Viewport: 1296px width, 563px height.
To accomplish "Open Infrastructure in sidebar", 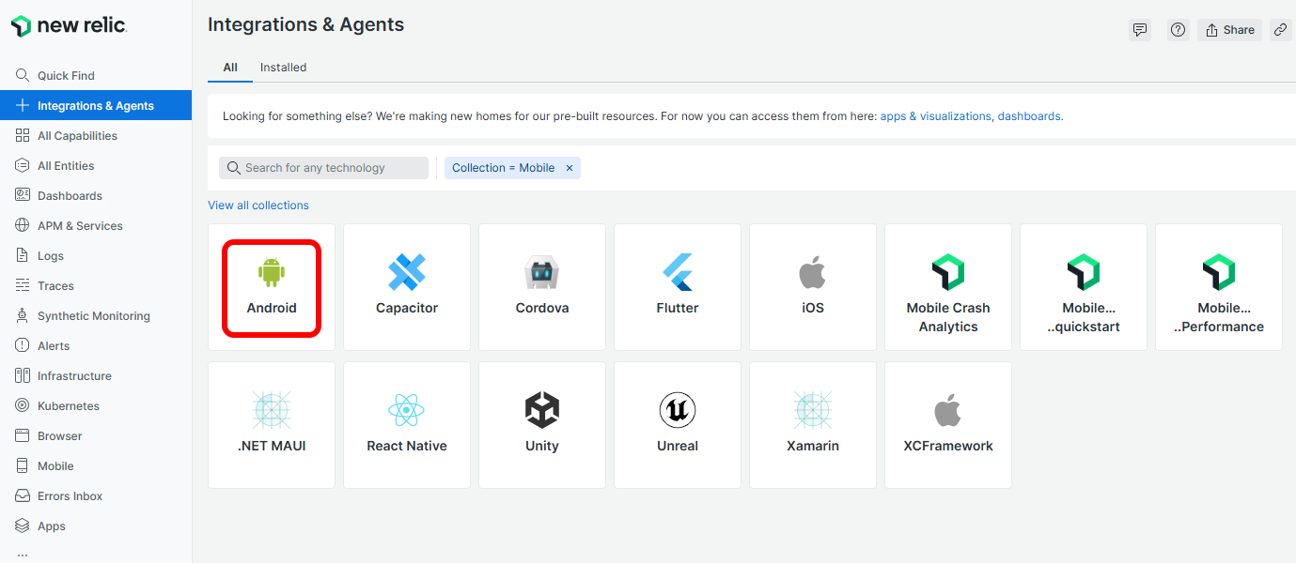I will 96,375.
